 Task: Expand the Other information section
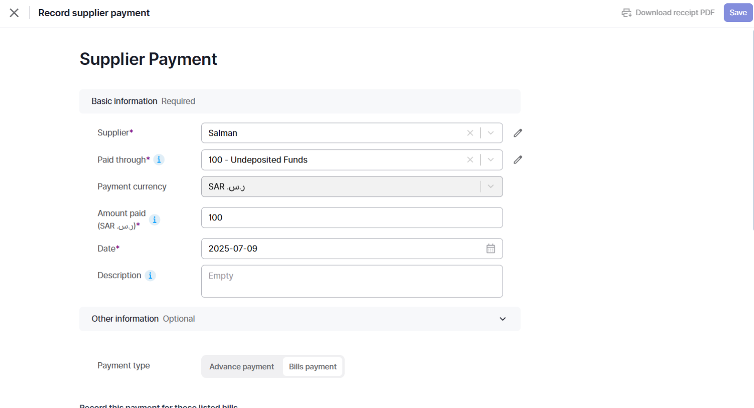[x=300, y=319]
